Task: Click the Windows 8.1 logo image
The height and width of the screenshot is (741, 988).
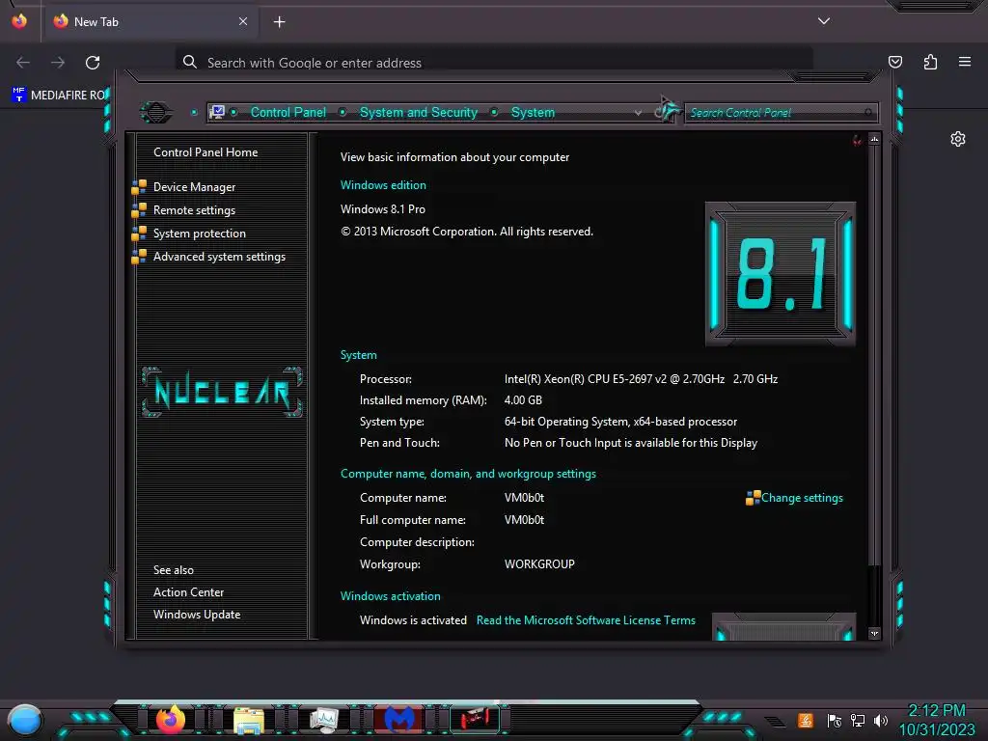Action: tap(780, 273)
